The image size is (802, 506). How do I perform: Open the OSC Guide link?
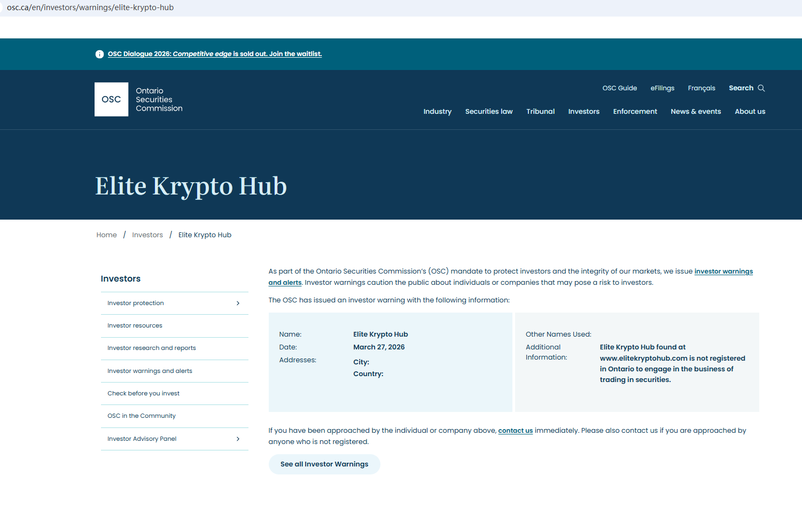[620, 88]
